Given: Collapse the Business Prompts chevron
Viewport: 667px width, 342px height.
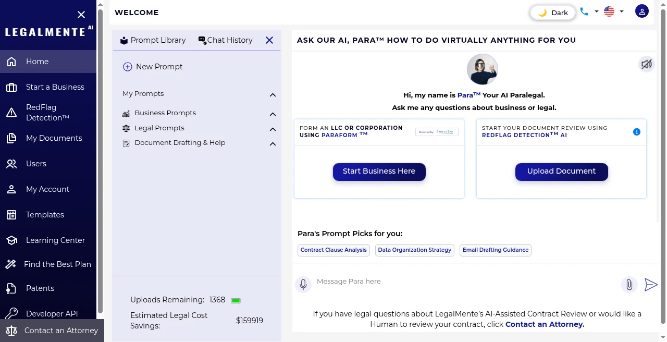Looking at the screenshot, I should pyautogui.click(x=273, y=114).
